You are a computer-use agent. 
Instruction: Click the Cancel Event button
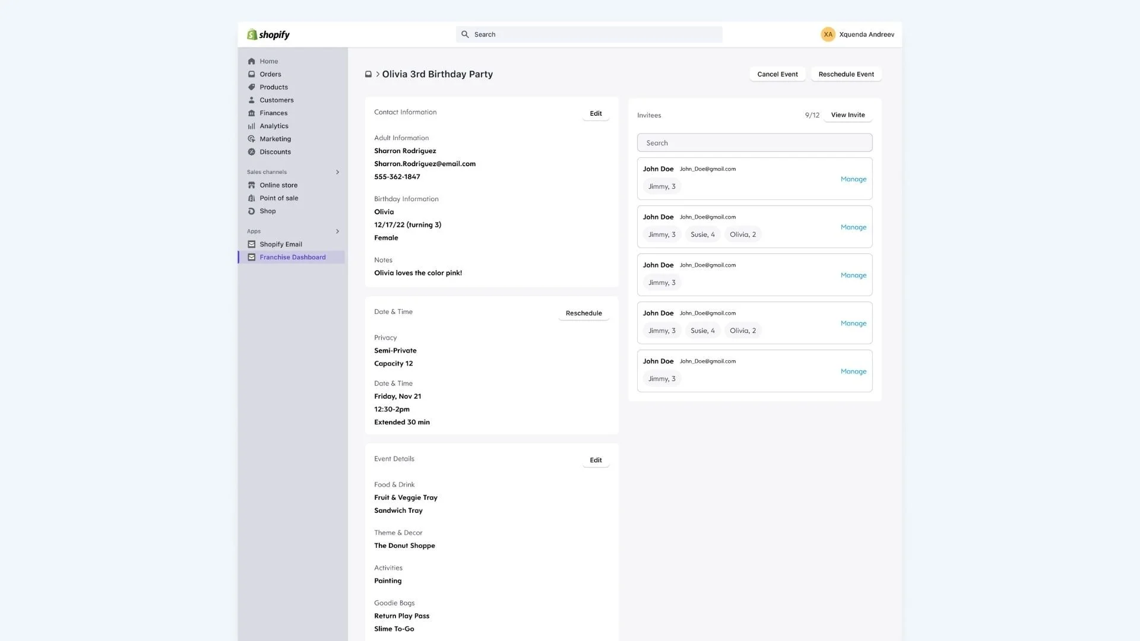(777, 74)
